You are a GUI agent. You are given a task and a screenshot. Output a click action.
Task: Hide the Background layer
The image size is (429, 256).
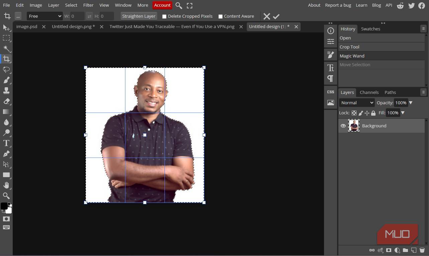point(343,126)
